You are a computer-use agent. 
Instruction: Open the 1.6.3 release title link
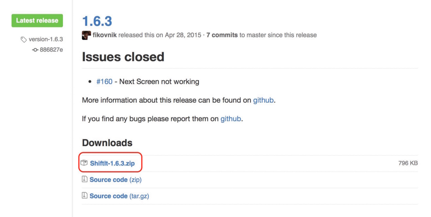coord(97,21)
